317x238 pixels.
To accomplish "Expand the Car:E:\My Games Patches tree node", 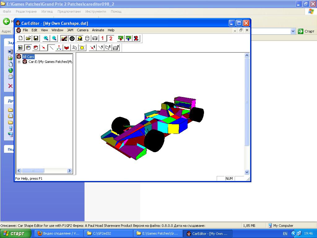I will pyautogui.click(x=19, y=62).
